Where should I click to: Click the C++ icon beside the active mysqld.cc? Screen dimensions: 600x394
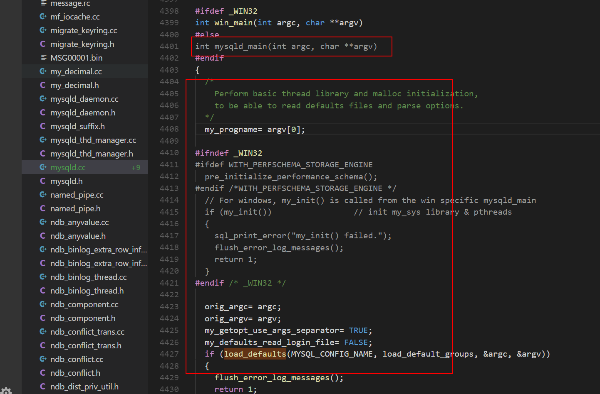coord(43,167)
